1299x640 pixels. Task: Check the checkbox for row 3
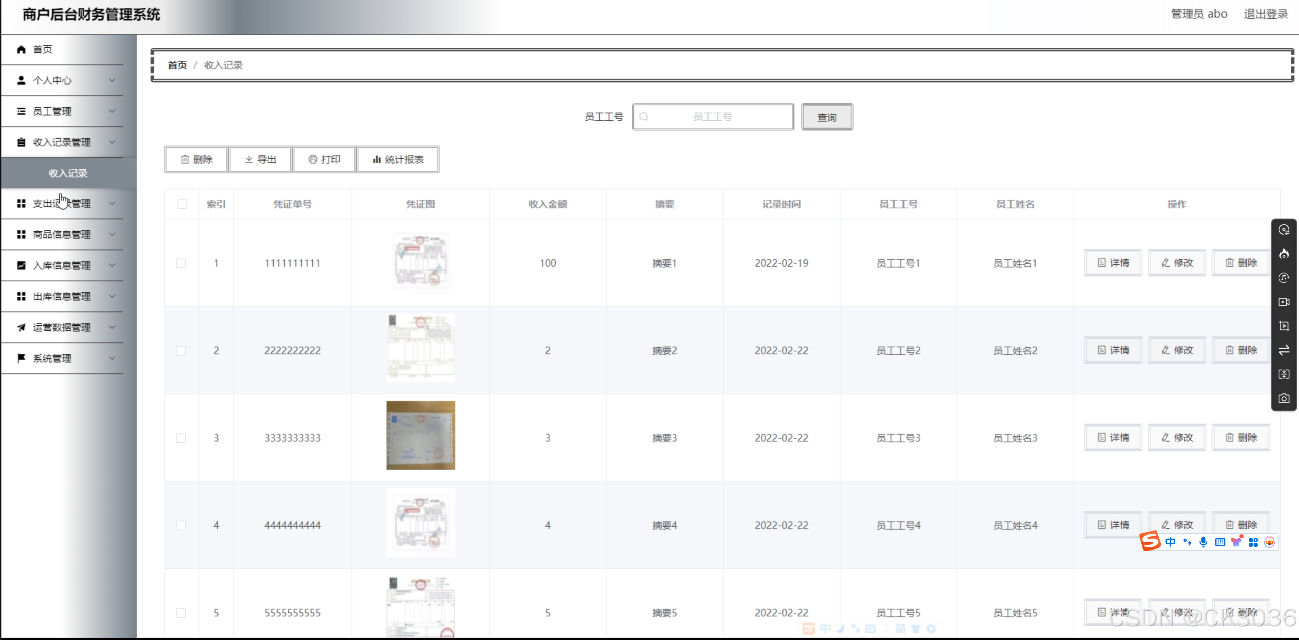pos(181,438)
